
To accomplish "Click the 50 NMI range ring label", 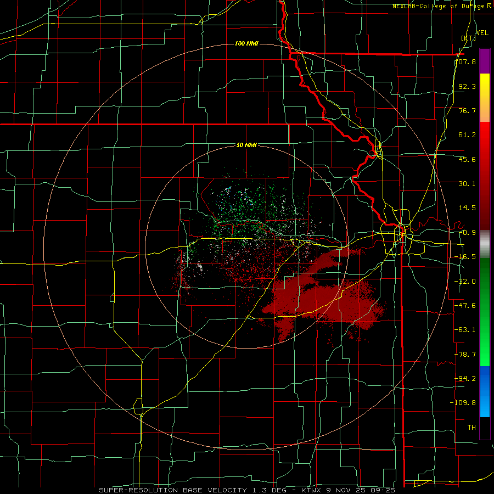I will pos(246,145).
